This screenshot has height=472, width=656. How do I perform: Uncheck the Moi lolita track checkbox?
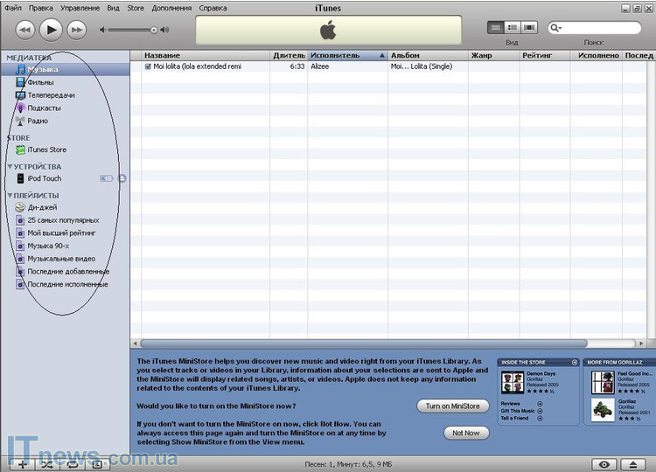148,66
